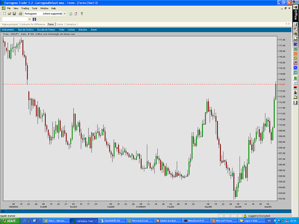Image resolution: width=299 pixels, height=224 pixels.
Task: Open the Portuguese language dropdown
Action: click(65, 14)
